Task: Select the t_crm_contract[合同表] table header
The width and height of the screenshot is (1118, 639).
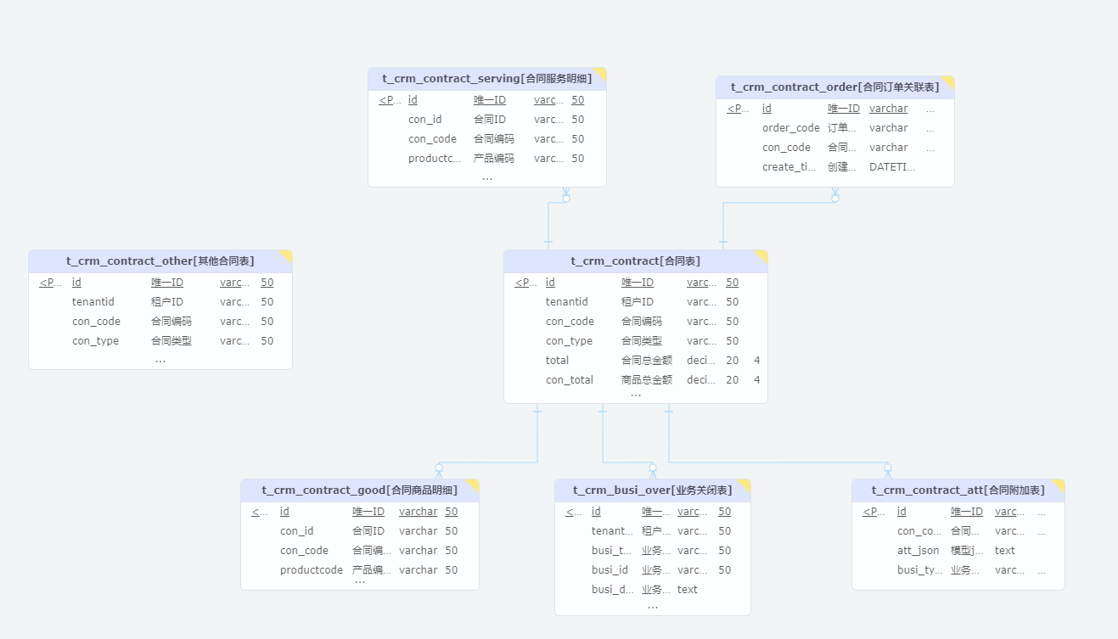Action: coord(635,261)
